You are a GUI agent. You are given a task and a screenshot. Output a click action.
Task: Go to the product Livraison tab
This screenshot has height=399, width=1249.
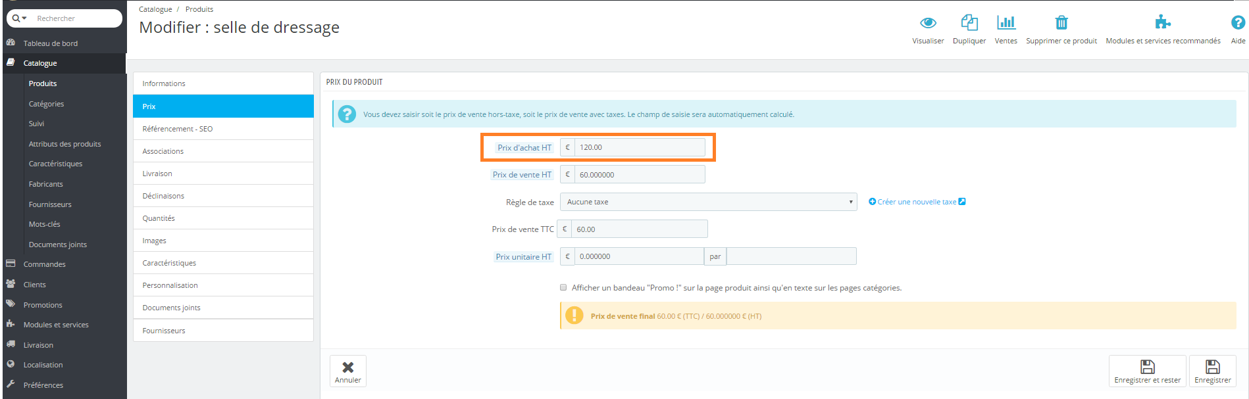pyautogui.click(x=223, y=174)
